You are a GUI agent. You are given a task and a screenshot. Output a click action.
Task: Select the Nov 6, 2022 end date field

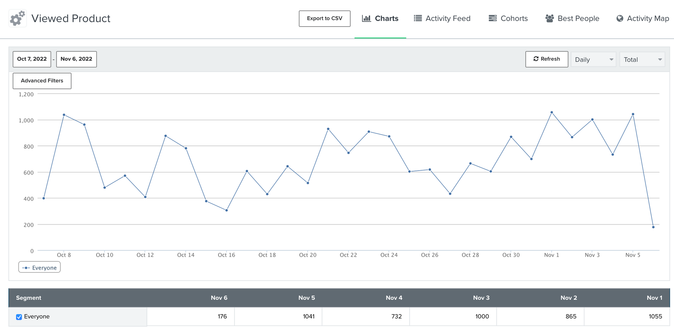pyautogui.click(x=76, y=59)
